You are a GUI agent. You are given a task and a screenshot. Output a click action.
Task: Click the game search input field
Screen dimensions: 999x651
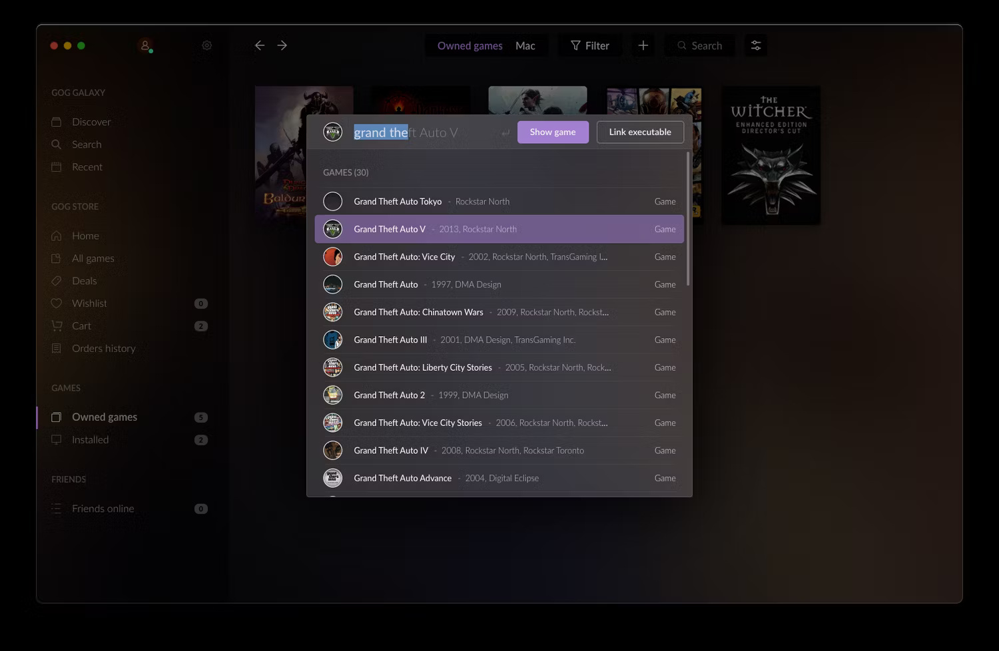(420, 132)
